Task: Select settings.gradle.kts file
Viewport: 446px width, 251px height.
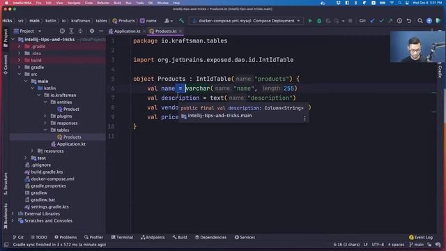Action: point(47,206)
